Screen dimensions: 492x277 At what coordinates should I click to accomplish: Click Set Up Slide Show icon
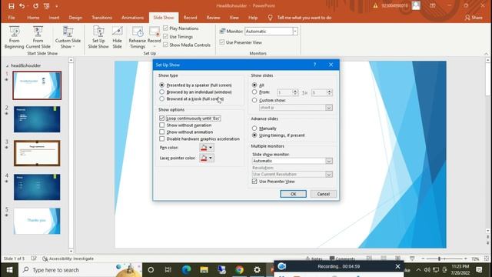point(98,38)
